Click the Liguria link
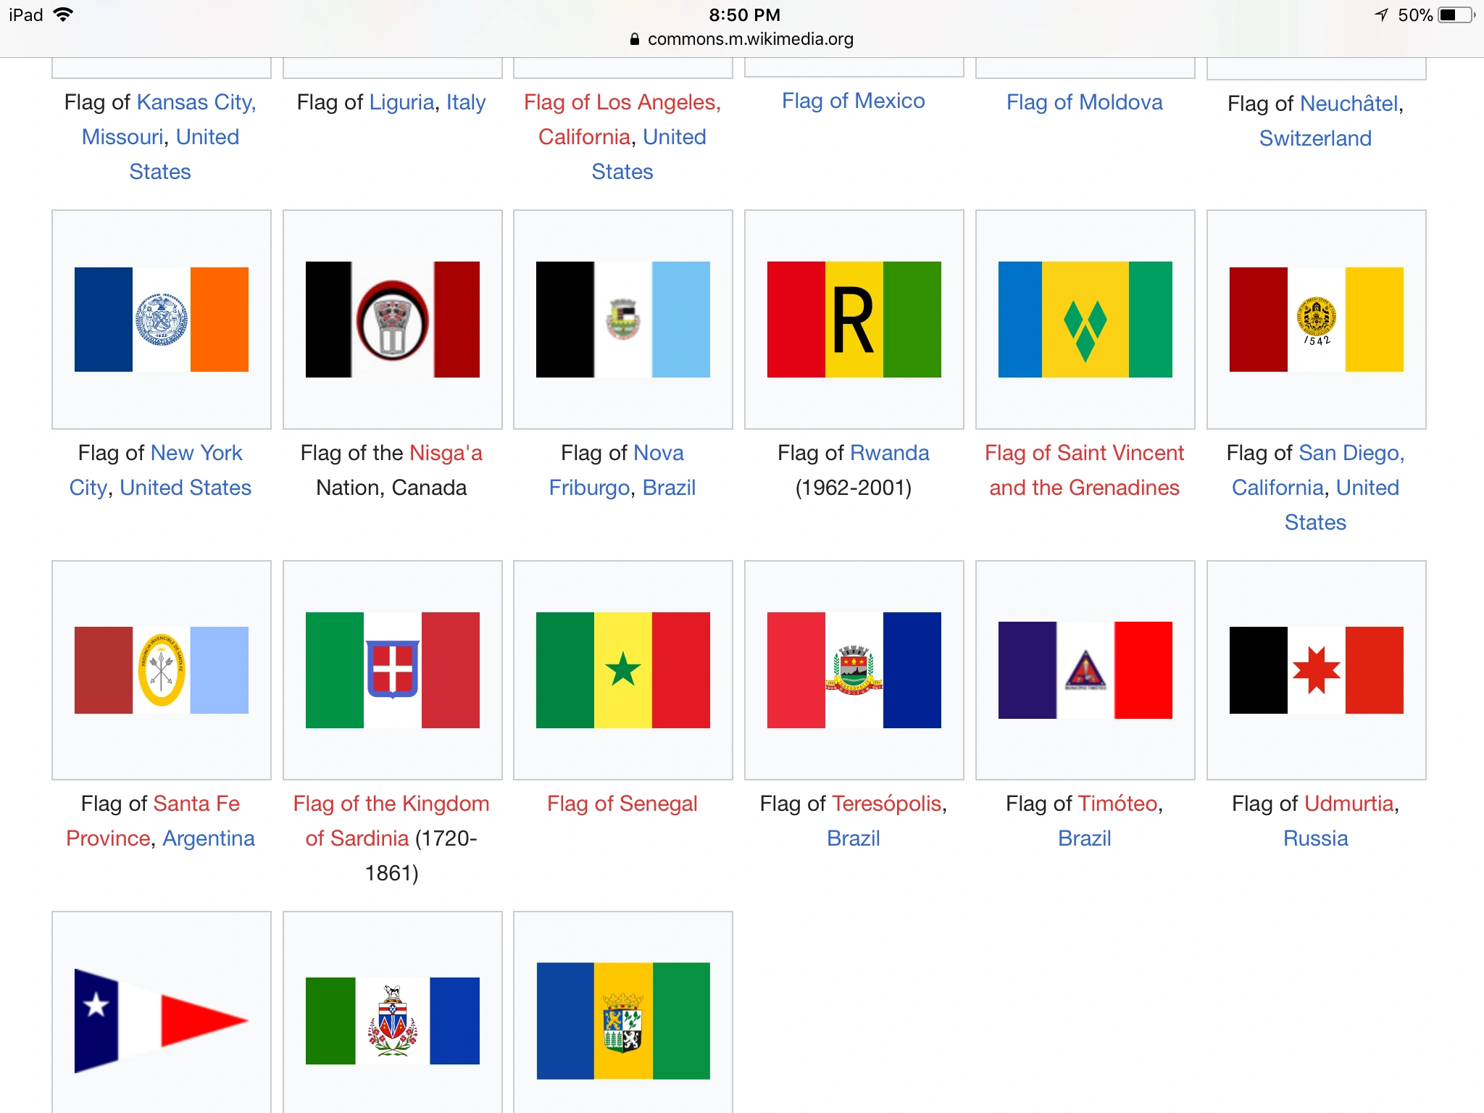Viewport: 1484px width, 1113px height. point(401,102)
